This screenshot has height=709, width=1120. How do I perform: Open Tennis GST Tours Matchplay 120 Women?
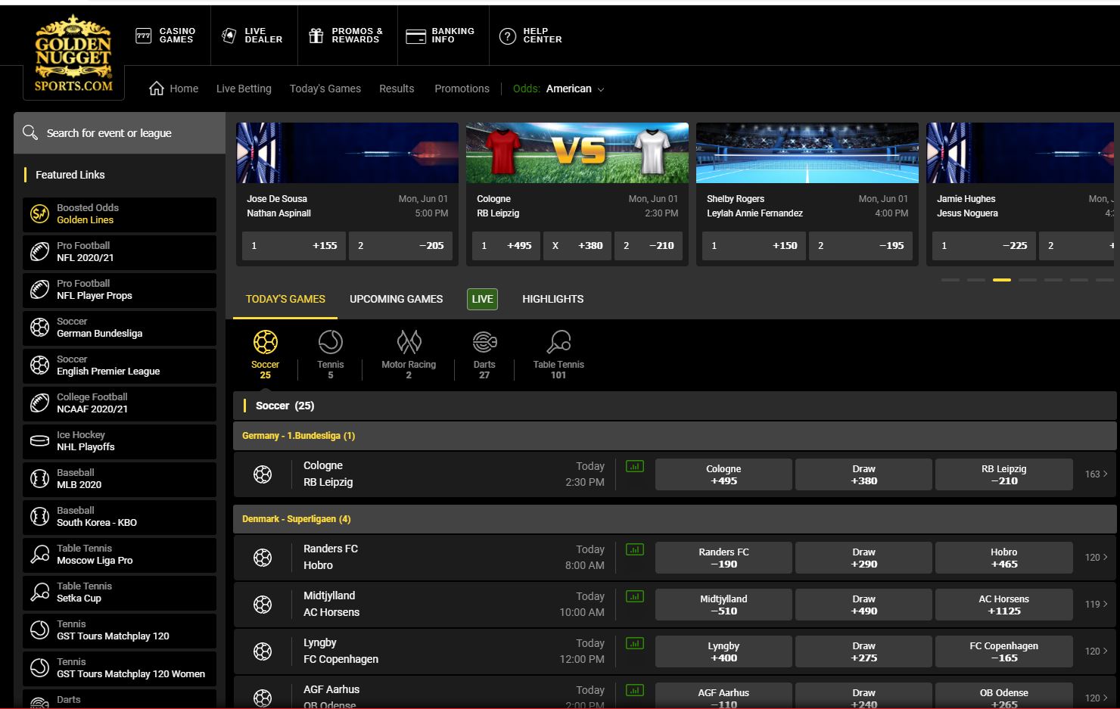pos(120,668)
